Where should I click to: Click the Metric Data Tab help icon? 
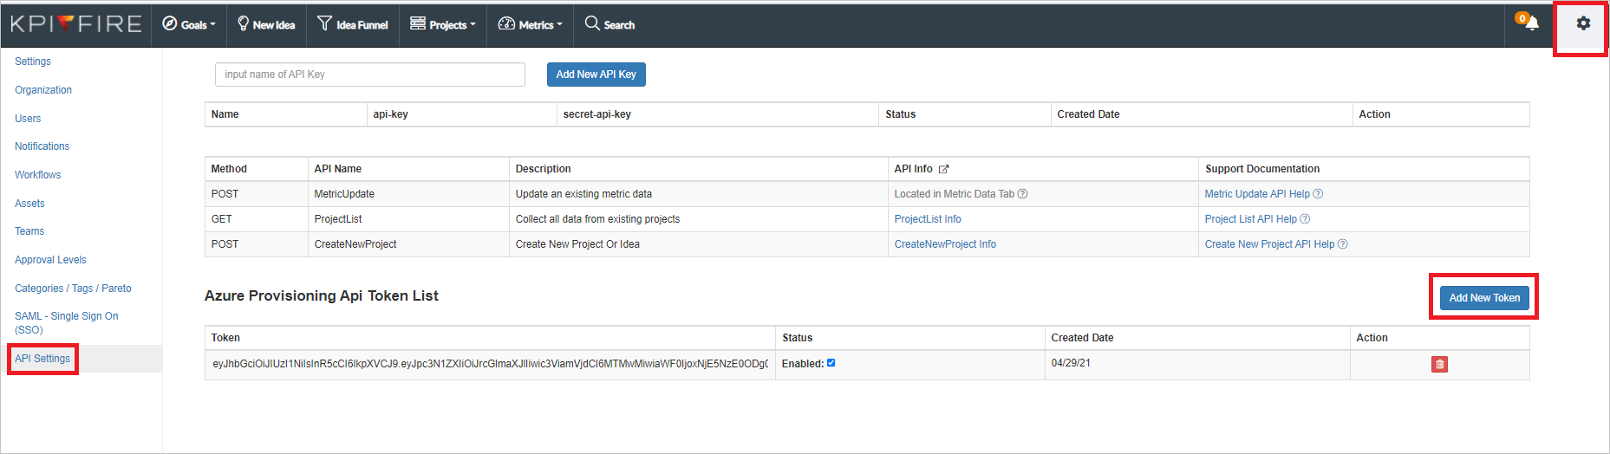click(1022, 194)
